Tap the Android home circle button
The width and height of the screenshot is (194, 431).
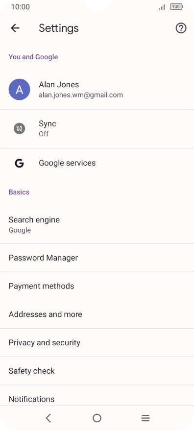97,418
